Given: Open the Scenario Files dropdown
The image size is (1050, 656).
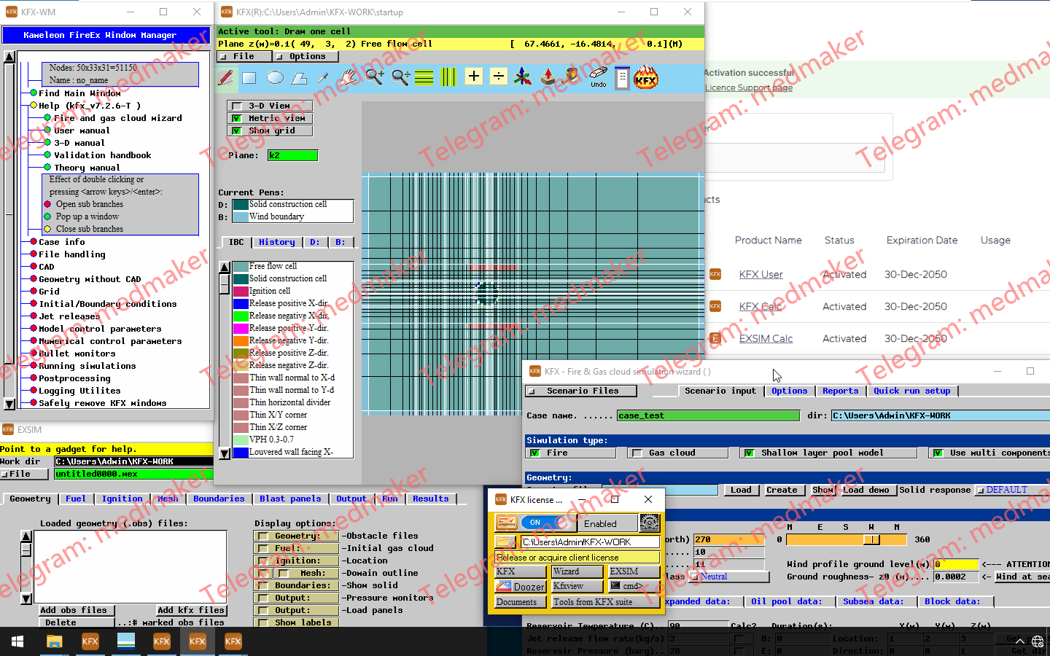Looking at the screenshot, I should pyautogui.click(x=580, y=391).
